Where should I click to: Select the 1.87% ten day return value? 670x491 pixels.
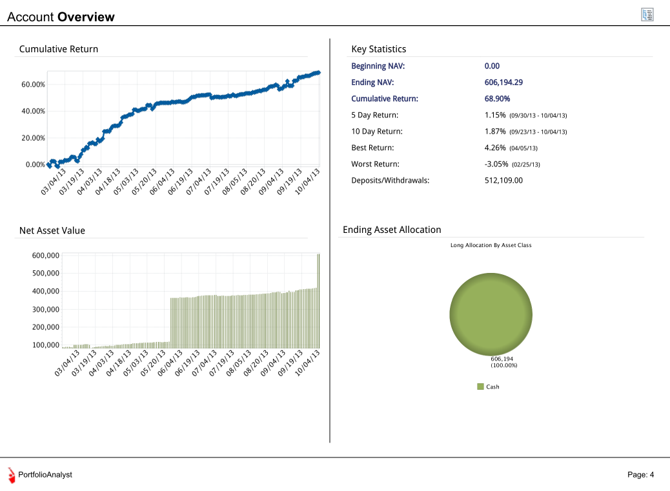pos(495,131)
